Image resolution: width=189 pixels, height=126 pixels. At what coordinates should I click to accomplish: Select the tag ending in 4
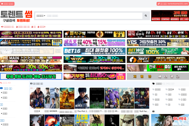click(x=169, y=89)
